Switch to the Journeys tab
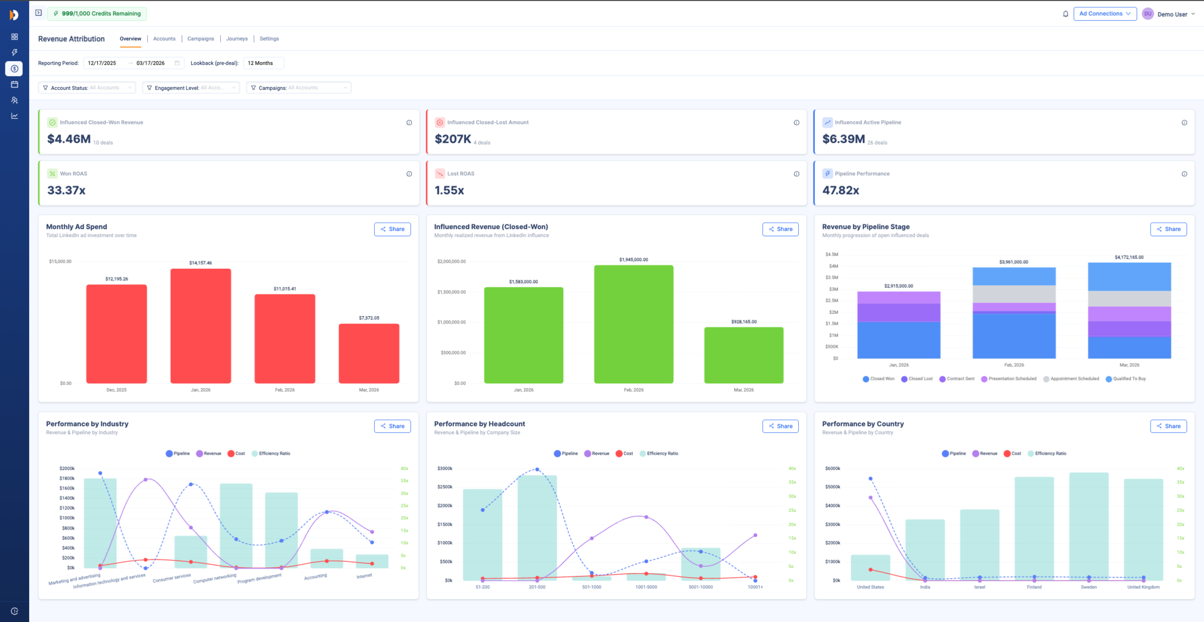Screen dimensions: 1204x622 [237, 39]
